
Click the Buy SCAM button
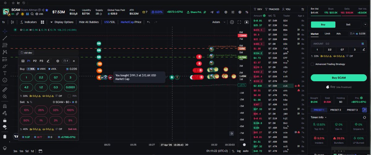339,78
